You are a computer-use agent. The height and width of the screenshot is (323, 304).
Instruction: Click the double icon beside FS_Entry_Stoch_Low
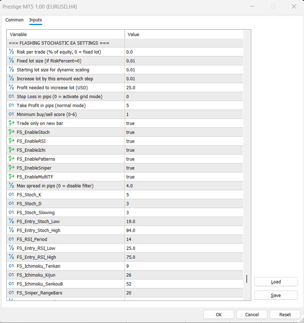(x=11, y=221)
